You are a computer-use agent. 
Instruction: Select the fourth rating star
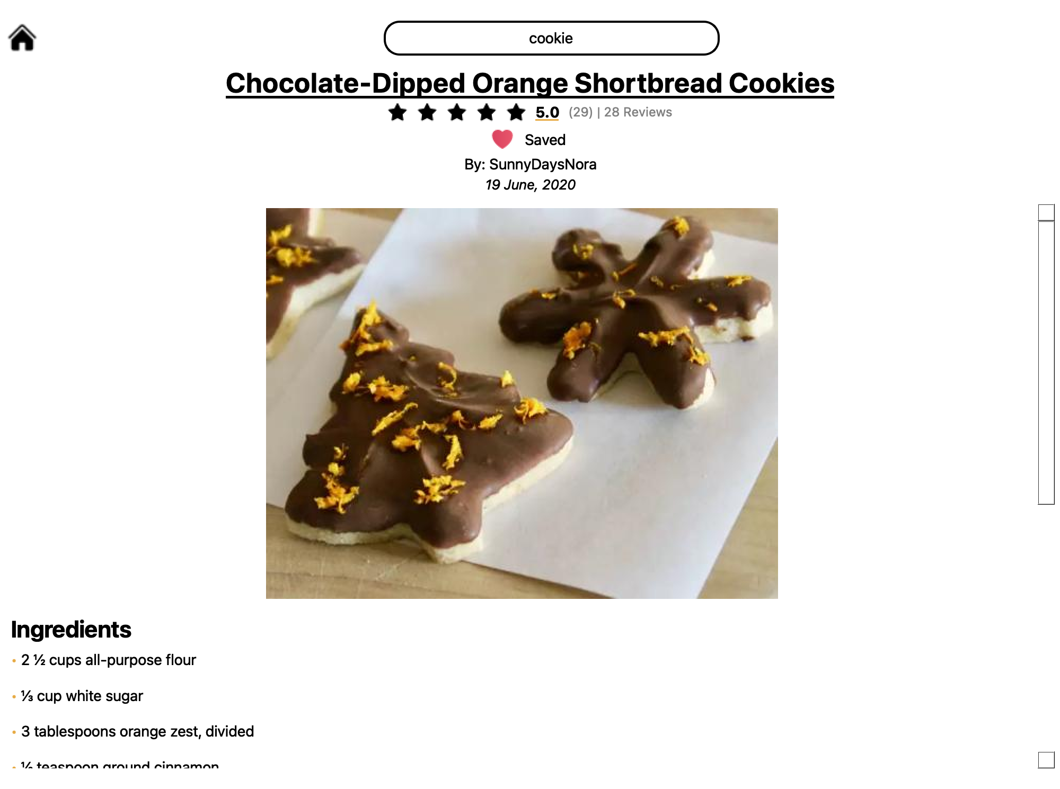click(487, 112)
